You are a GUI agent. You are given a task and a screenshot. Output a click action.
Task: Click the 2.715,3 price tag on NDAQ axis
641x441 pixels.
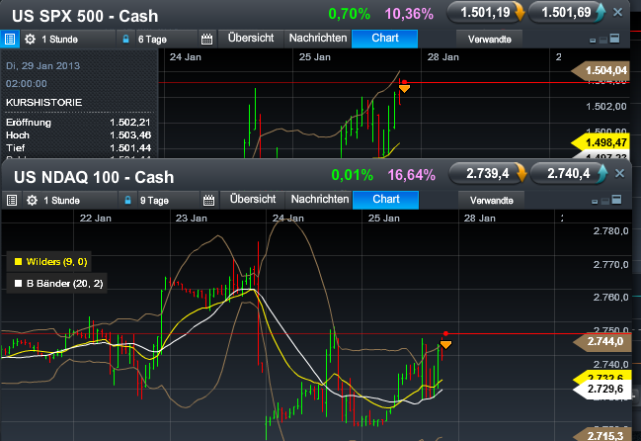601,435
